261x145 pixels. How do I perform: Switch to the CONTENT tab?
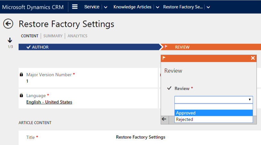pyautogui.click(x=29, y=36)
